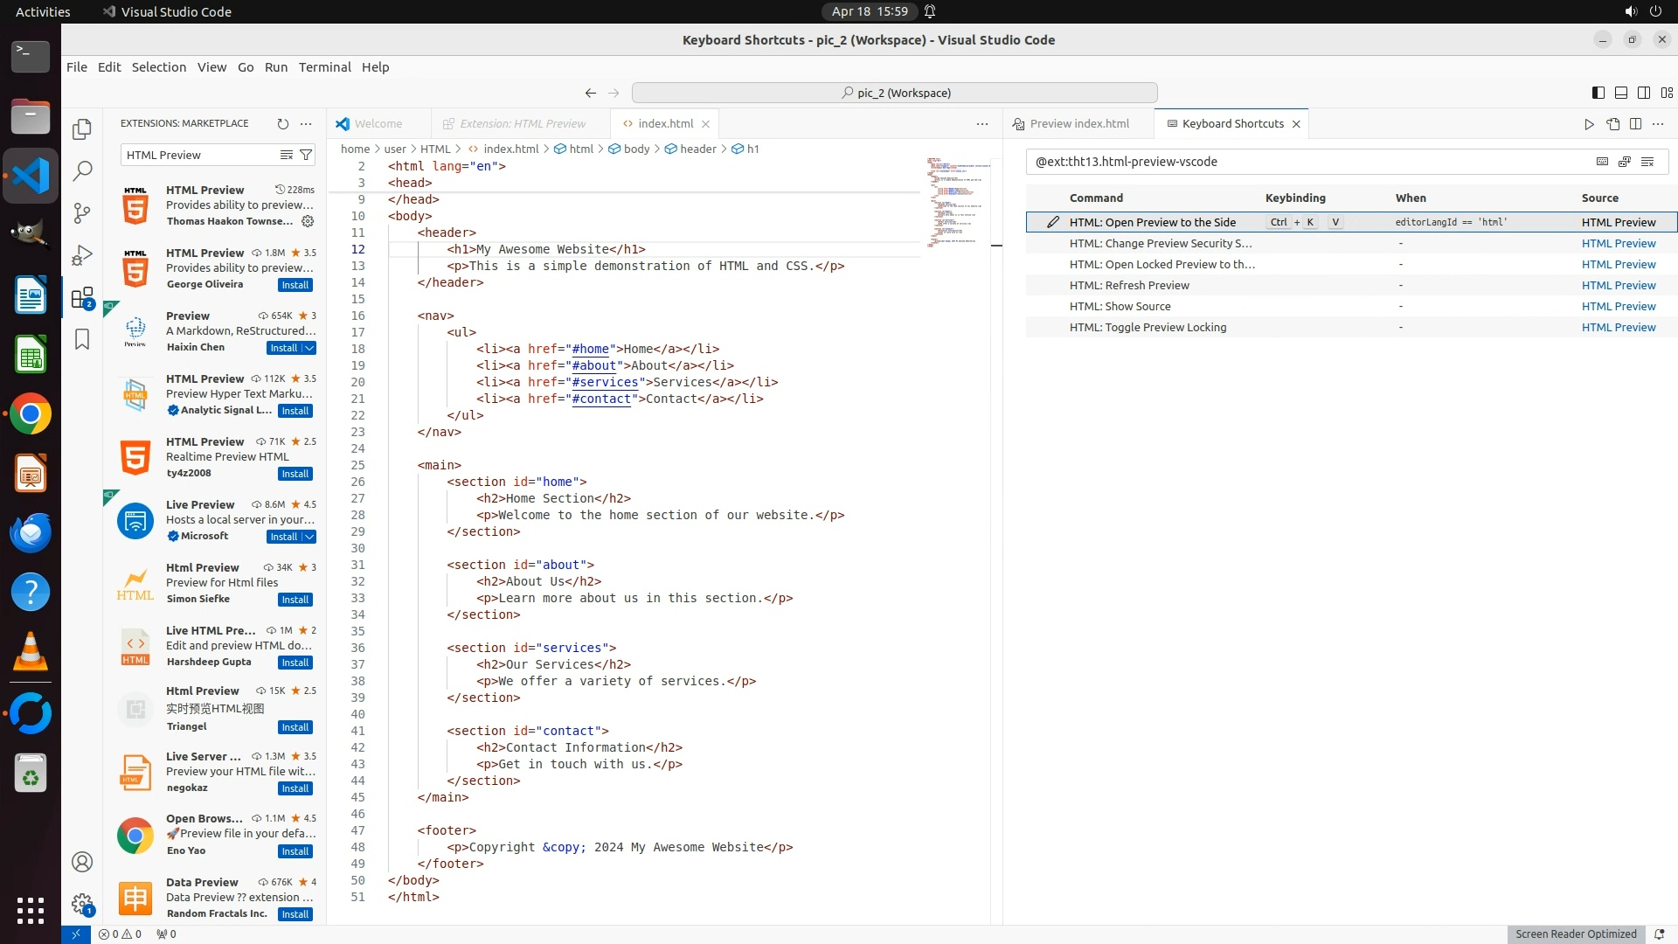
Task: Open the Source Control view
Action: point(82,212)
